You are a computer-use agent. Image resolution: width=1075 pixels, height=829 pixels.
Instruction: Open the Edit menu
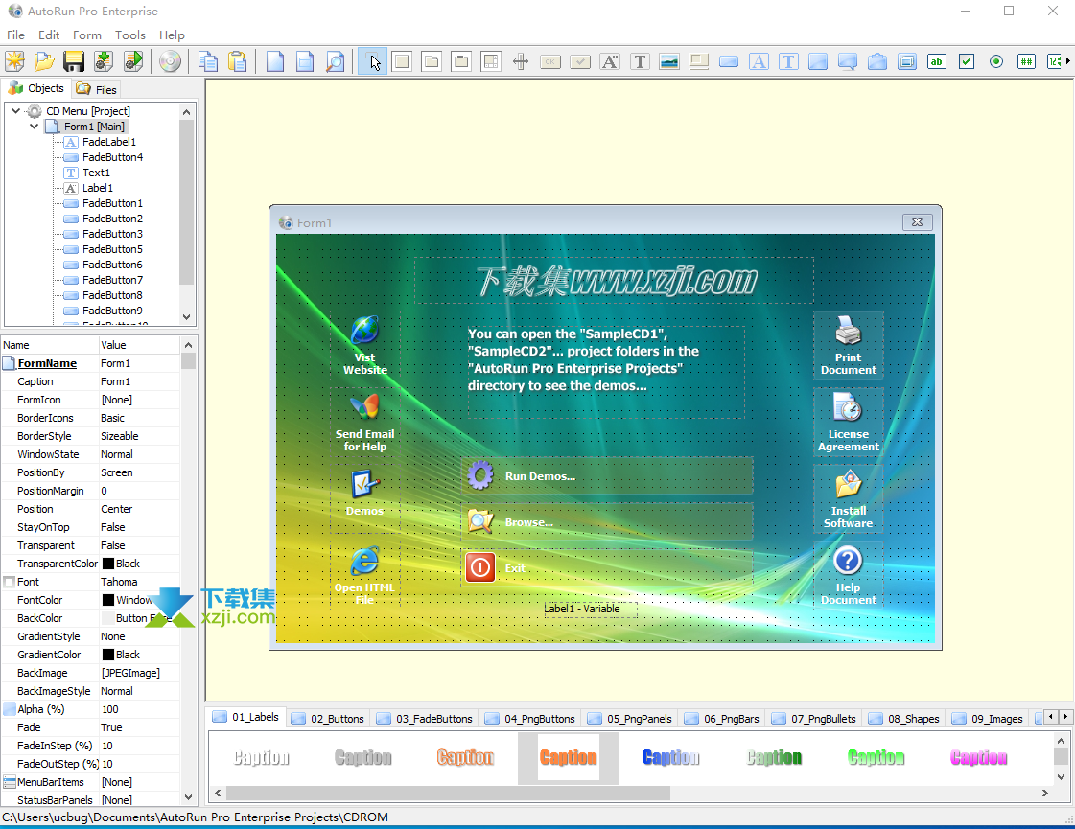[x=49, y=35]
